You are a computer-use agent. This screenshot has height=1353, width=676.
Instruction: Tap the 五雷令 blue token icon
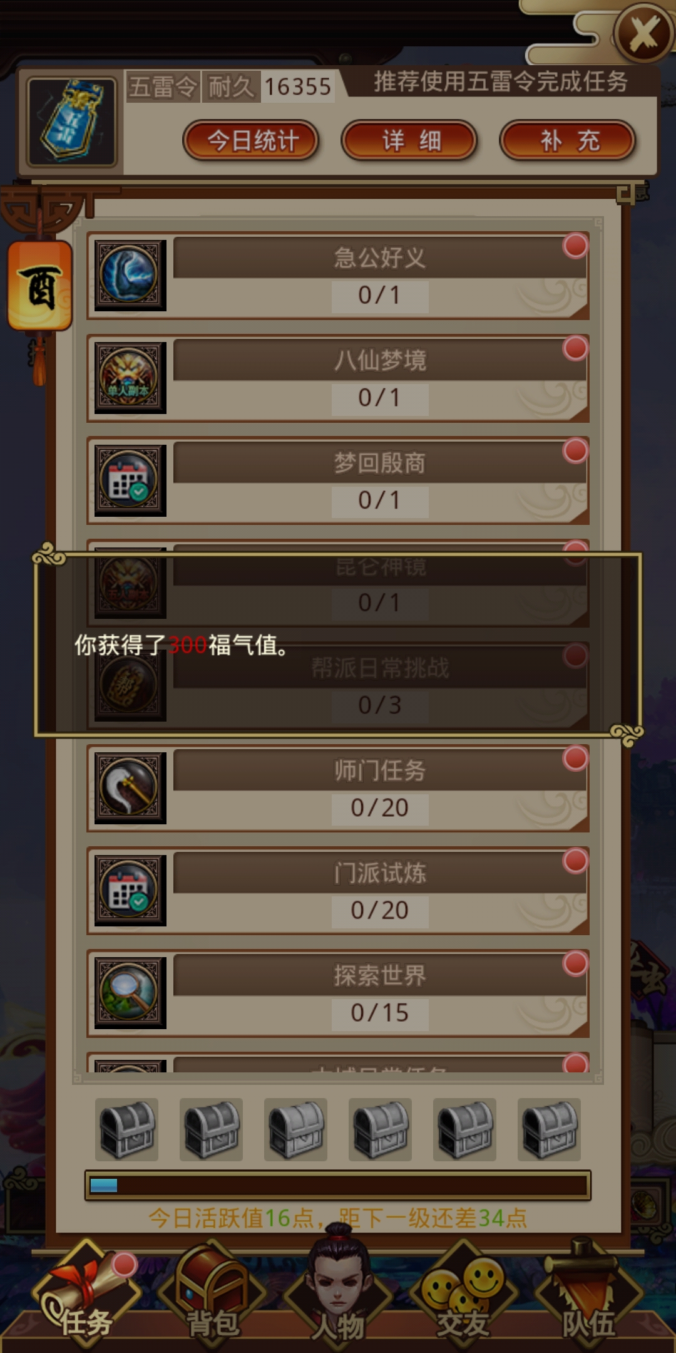pyautogui.click(x=72, y=122)
